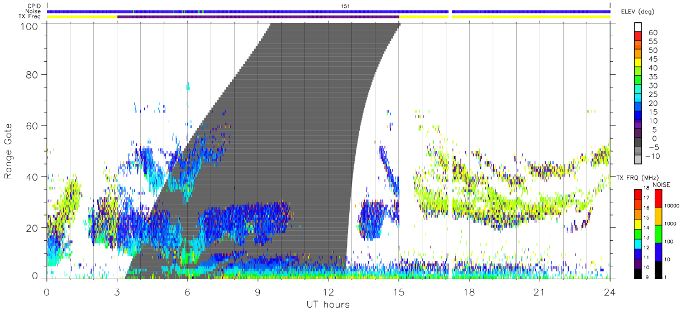Viewport: 686px width, 316px height.
Task: Click the 13 label on TX FRQ colorbar
Action: [x=647, y=237]
